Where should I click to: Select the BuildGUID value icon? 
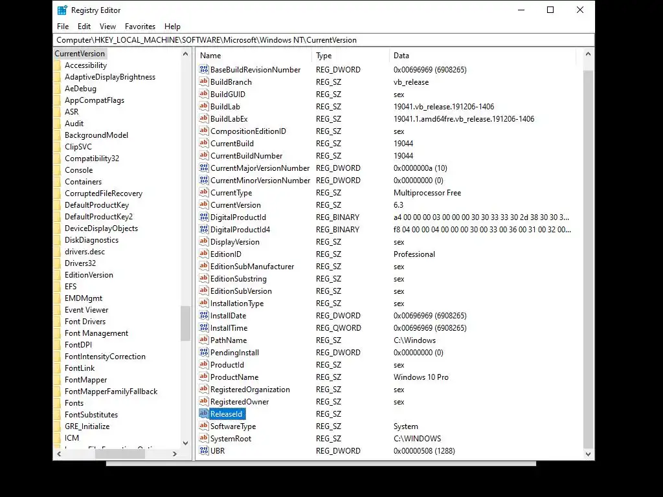(x=204, y=94)
